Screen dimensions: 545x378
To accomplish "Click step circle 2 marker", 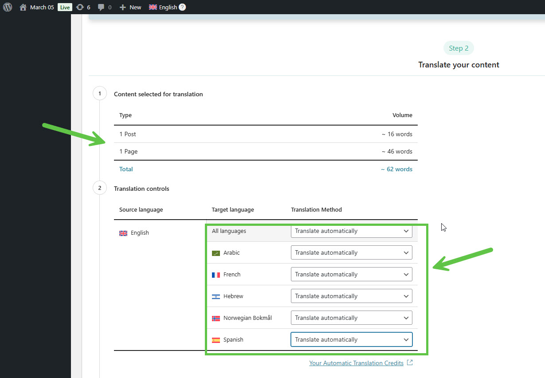I will coord(100,188).
